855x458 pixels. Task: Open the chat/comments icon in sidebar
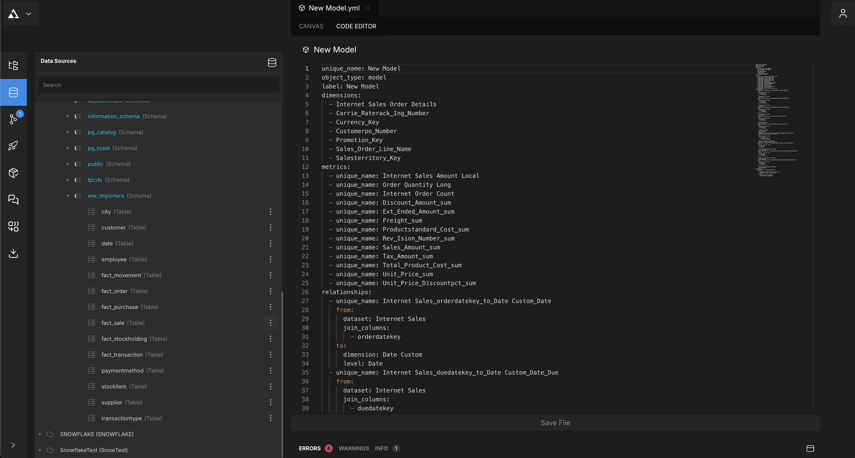coord(13,200)
